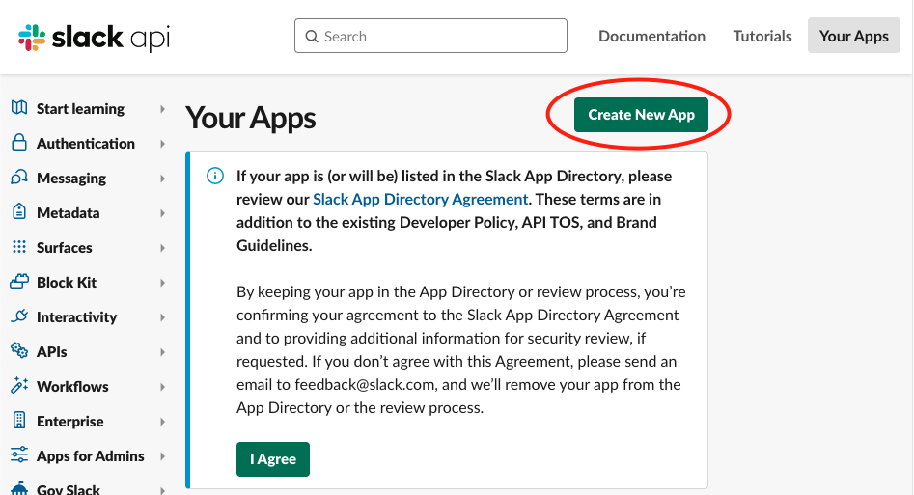Click the Surfaces grid dots icon
The height and width of the screenshot is (495, 914).
pos(19,247)
